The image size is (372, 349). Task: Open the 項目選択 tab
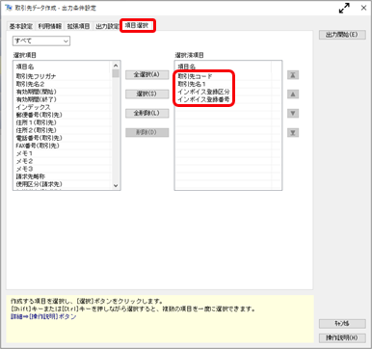pos(138,25)
